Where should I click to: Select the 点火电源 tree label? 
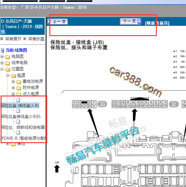[x=31, y=94]
